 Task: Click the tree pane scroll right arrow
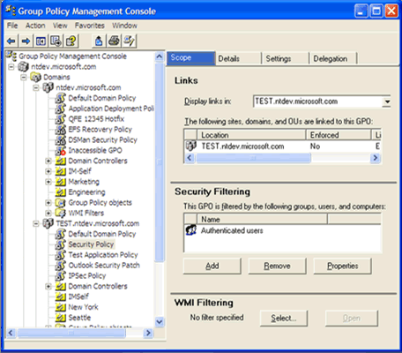coord(148,333)
